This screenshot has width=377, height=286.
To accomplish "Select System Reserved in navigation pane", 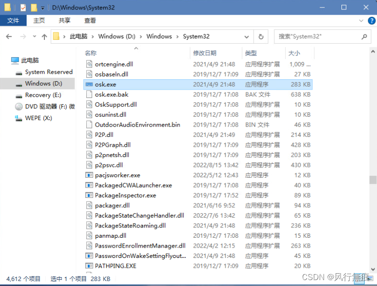I will (49, 72).
